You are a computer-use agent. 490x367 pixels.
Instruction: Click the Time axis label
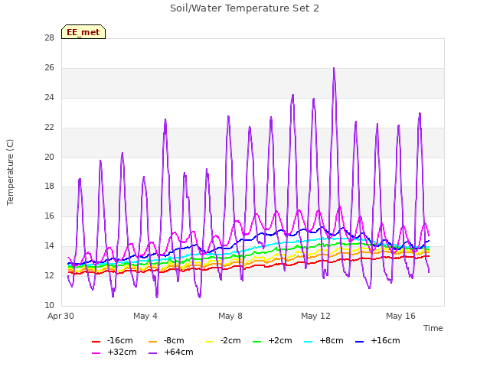pos(433,328)
